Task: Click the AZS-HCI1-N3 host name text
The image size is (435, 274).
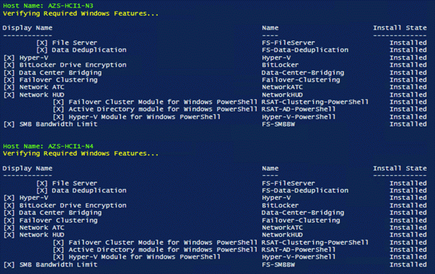Action: pos(71,5)
